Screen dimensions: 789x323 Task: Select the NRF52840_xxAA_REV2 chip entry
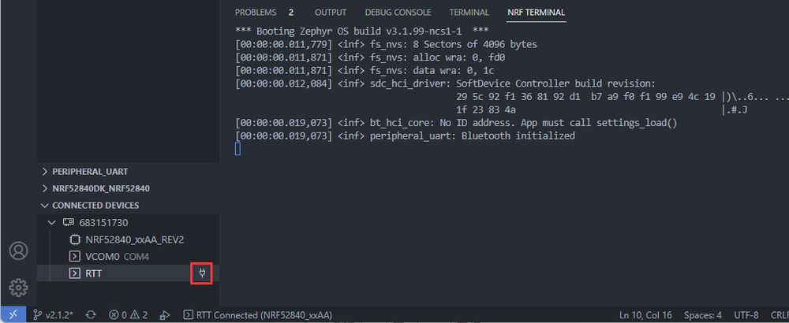pyautogui.click(x=140, y=239)
